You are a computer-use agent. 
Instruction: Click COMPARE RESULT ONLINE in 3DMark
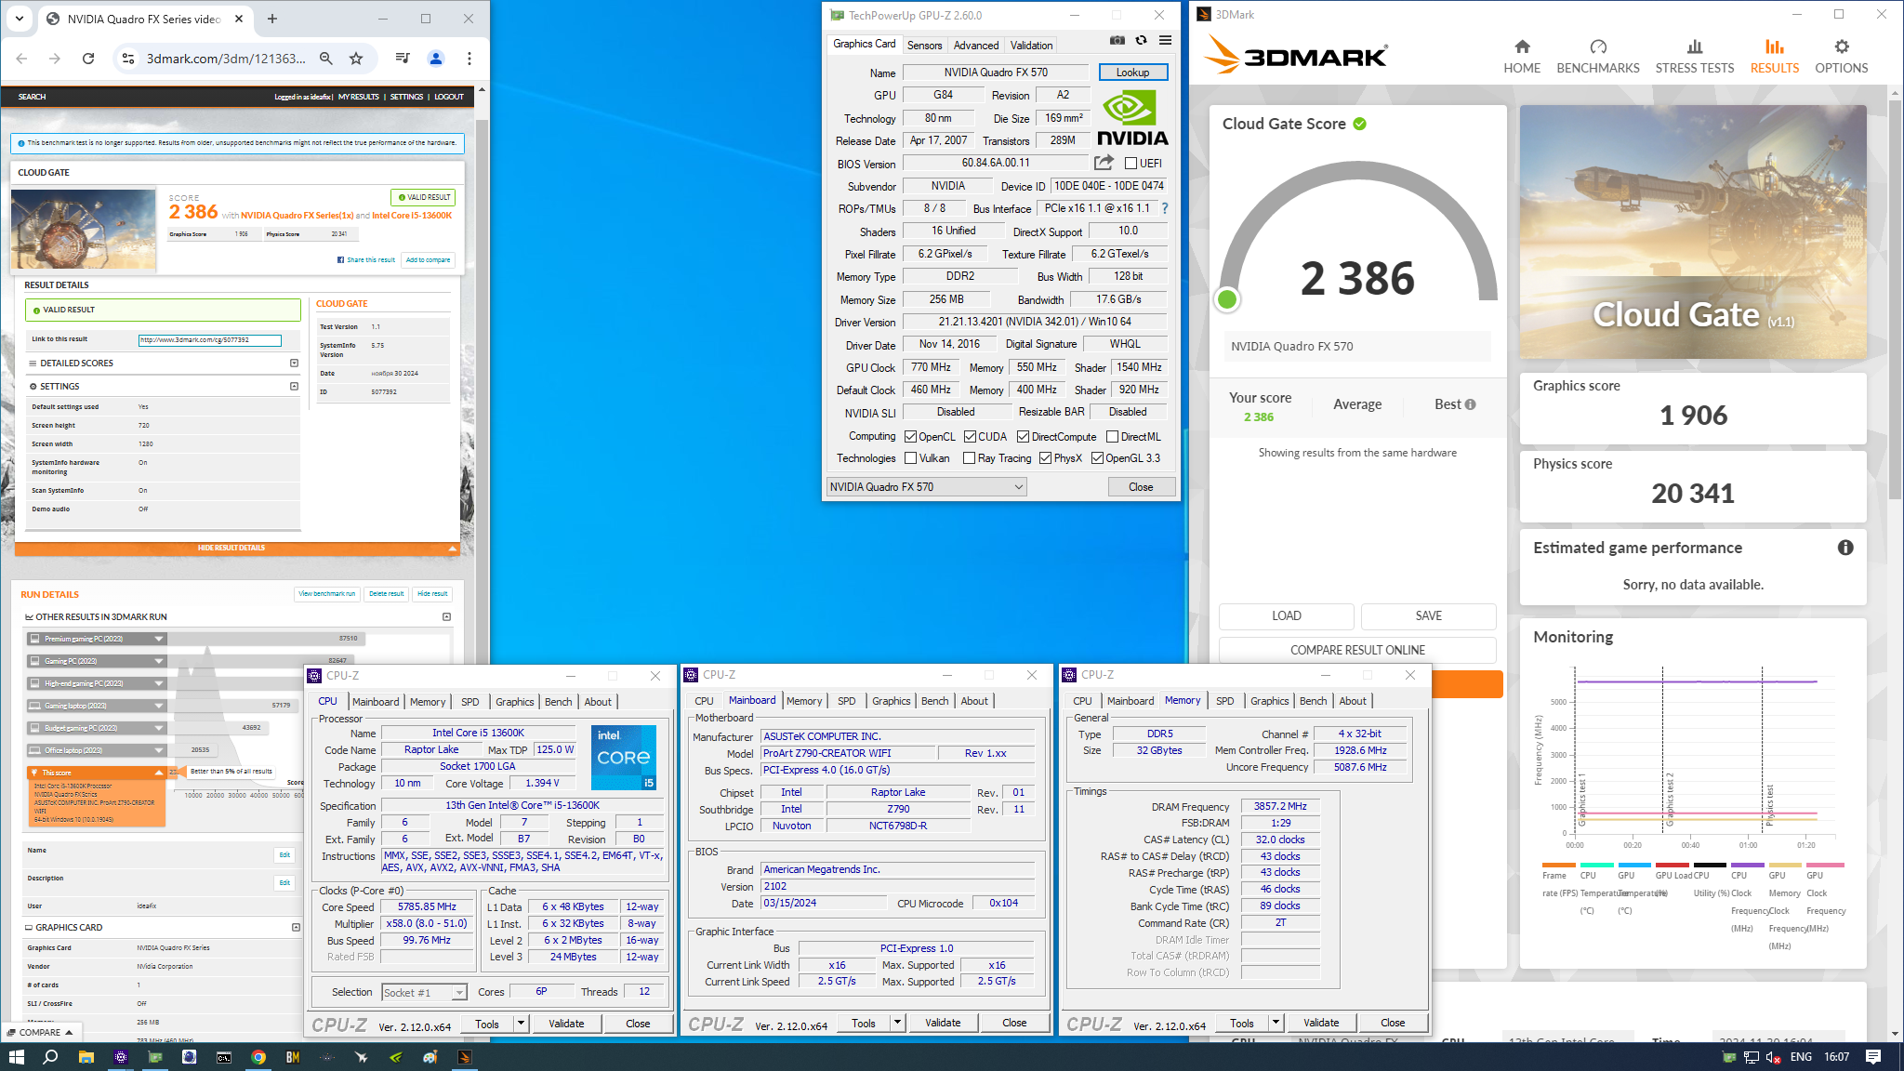point(1357,650)
